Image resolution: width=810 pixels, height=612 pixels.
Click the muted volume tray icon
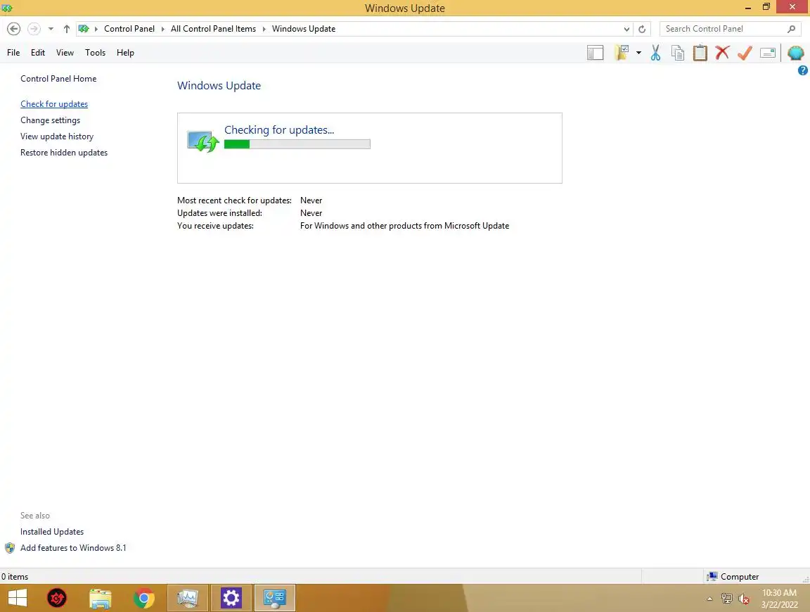(744, 599)
